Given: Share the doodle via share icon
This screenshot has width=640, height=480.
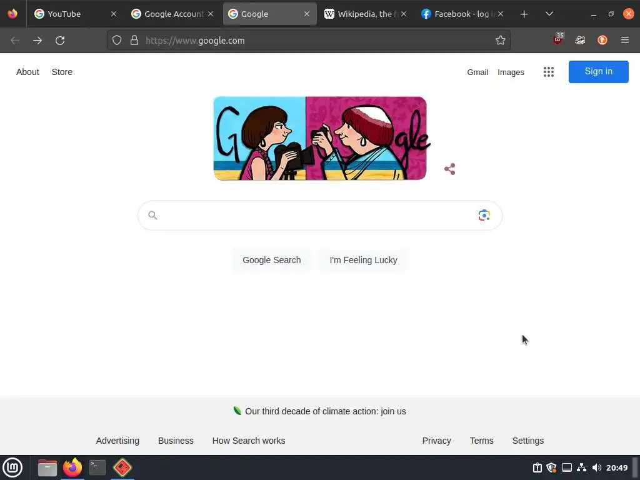Looking at the screenshot, I should [450, 169].
